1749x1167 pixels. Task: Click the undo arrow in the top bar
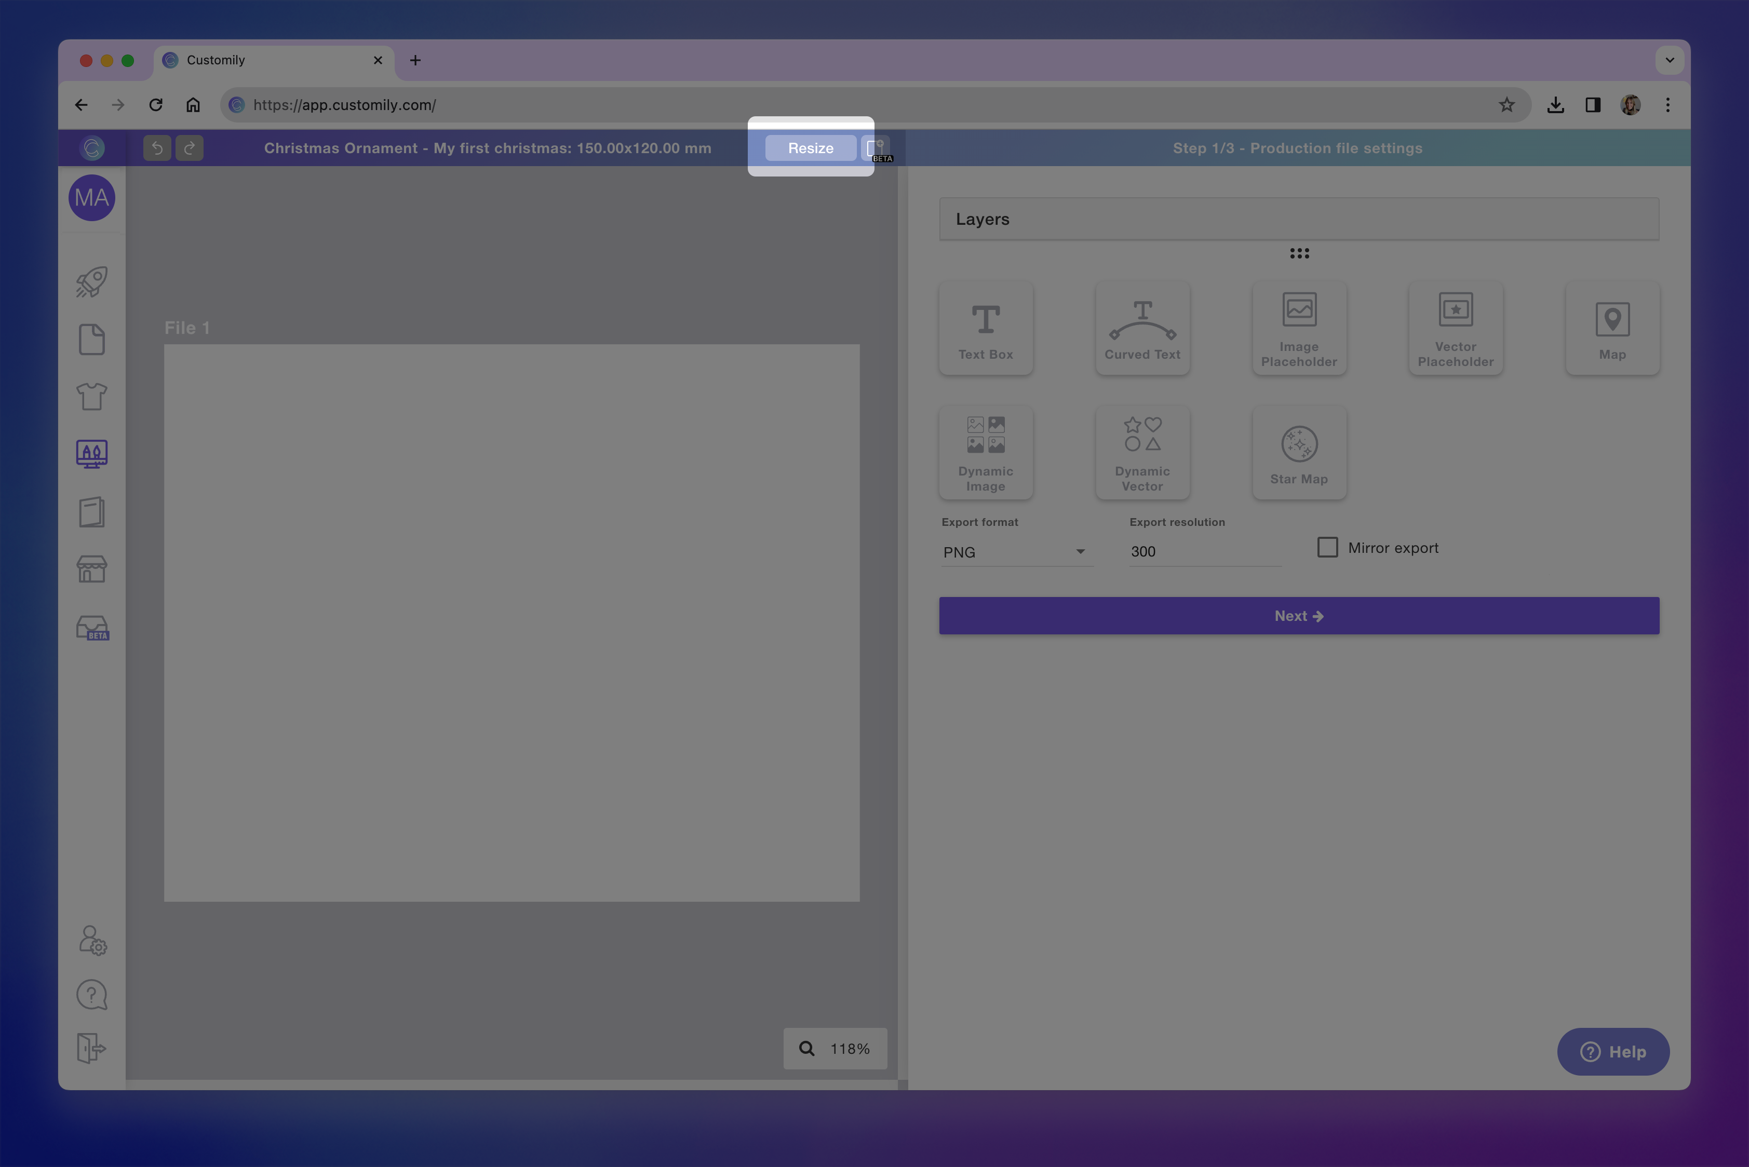coord(156,147)
